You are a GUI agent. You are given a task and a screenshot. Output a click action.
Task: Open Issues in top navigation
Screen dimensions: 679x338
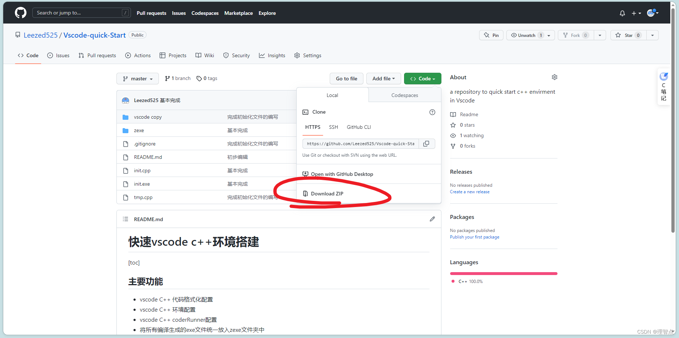[x=179, y=13]
